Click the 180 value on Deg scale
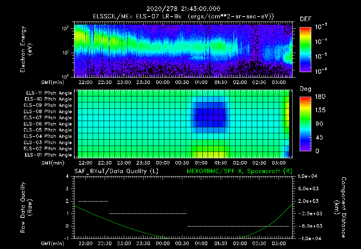361x249 pixels. [320, 97]
